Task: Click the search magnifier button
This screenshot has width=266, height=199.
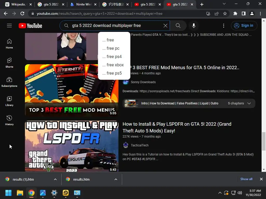Action: [x=178, y=26]
